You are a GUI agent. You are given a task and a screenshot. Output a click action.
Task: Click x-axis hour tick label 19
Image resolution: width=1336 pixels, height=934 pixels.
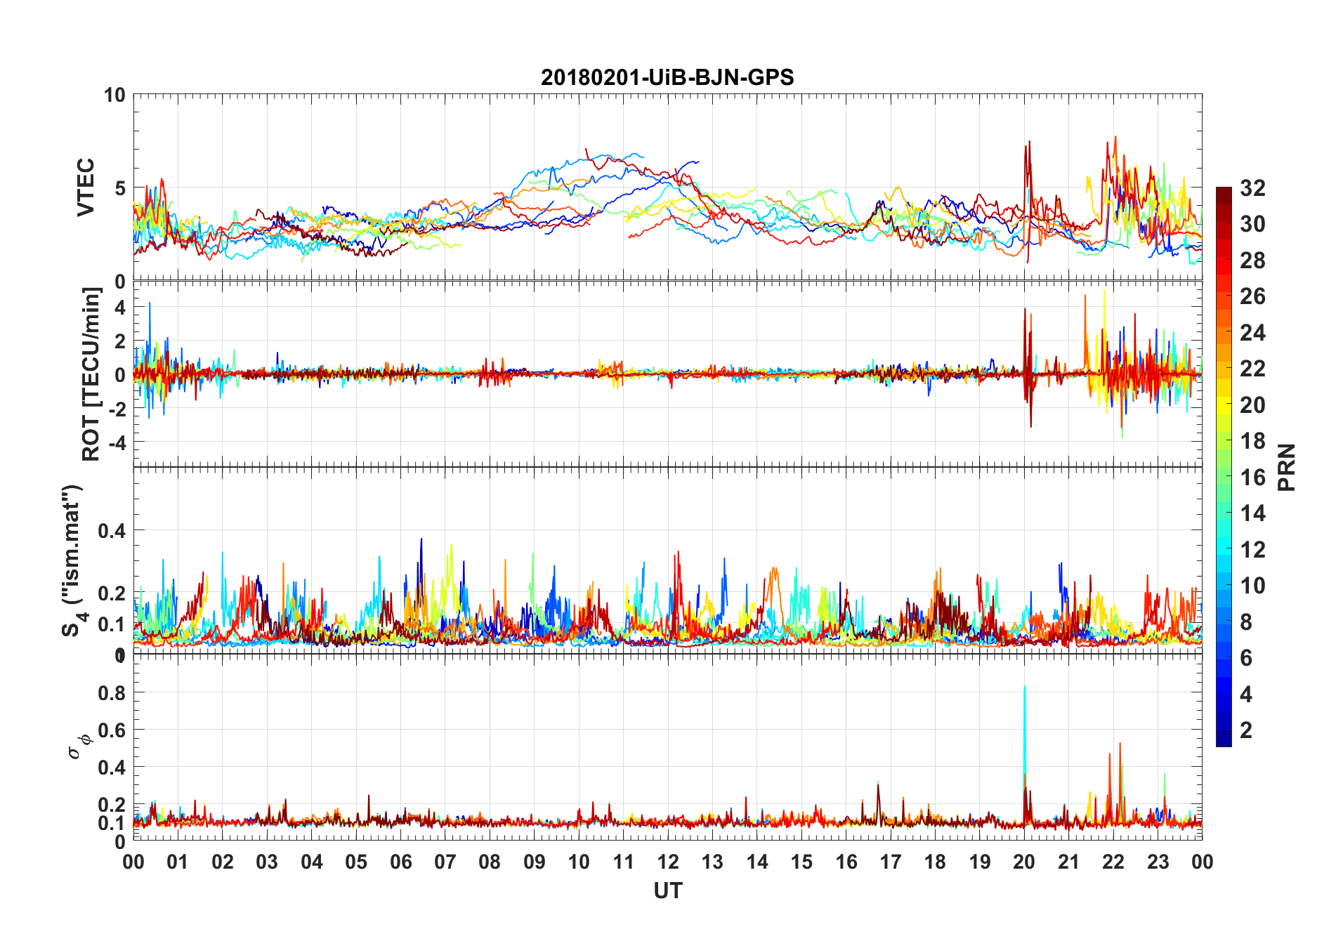click(980, 862)
